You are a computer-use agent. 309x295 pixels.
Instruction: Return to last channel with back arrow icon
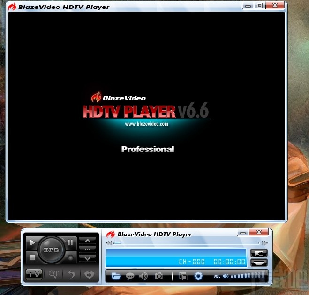tap(71, 274)
